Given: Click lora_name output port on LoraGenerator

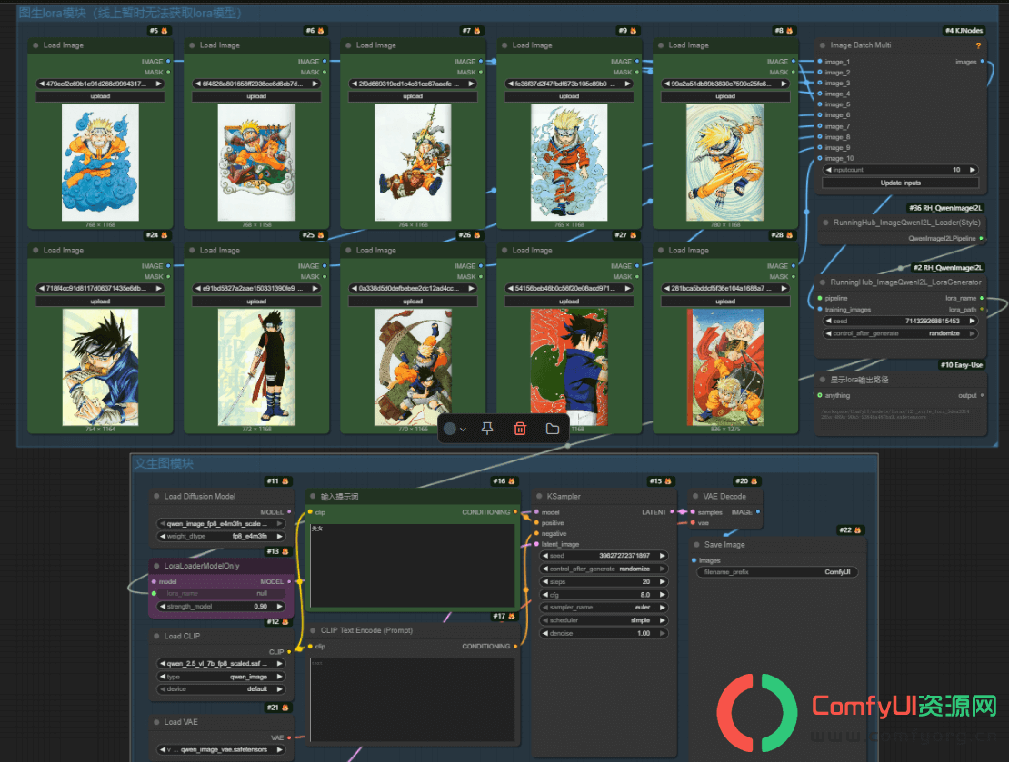Looking at the screenshot, I should click(x=982, y=298).
